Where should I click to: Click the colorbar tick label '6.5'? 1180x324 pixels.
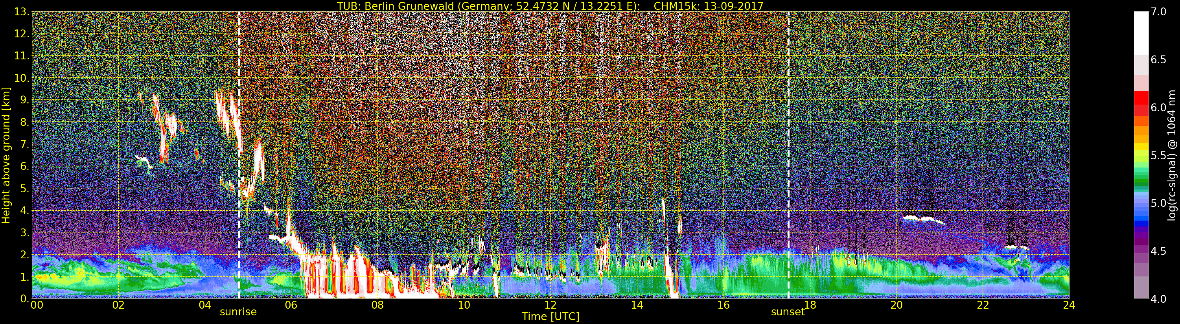coord(1158,60)
